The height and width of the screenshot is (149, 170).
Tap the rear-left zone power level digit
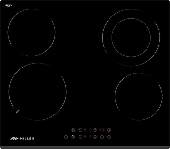coord(85,130)
